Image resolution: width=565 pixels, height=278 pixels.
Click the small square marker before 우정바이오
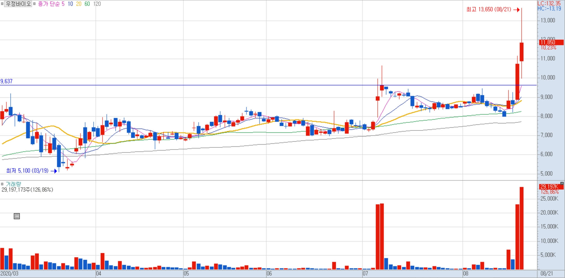[x=2, y=4]
